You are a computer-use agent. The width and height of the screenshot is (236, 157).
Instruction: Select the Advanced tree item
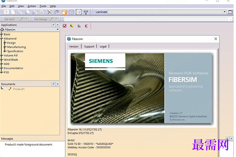10,39
